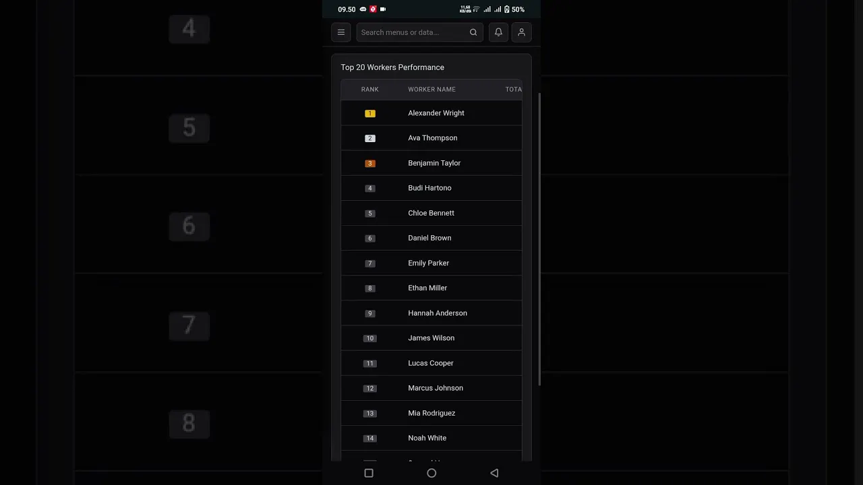Click the rank 10 badge
The height and width of the screenshot is (485, 863).
pyautogui.click(x=369, y=338)
